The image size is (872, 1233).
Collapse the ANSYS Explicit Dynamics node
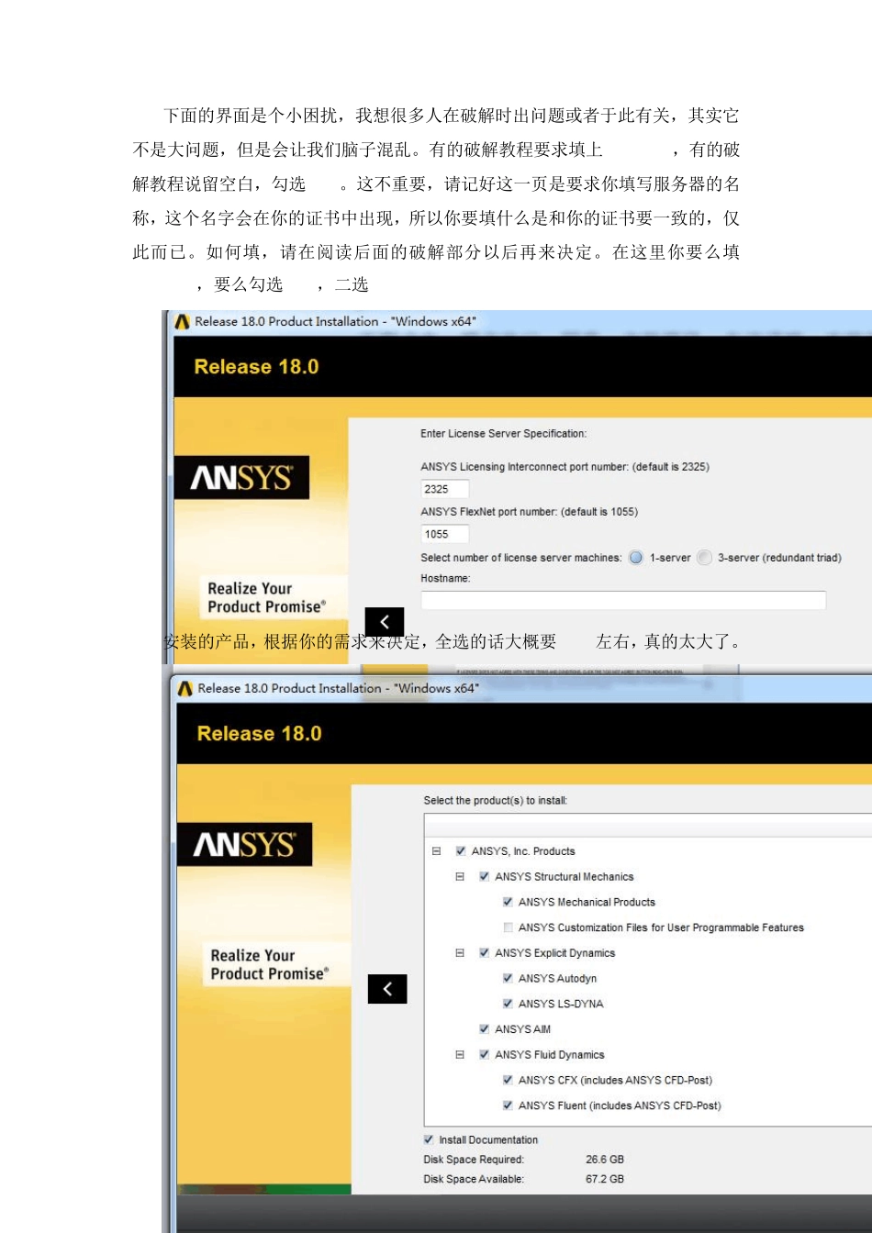(460, 953)
